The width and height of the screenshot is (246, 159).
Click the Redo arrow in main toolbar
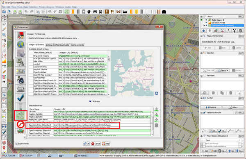click(x=32, y=11)
